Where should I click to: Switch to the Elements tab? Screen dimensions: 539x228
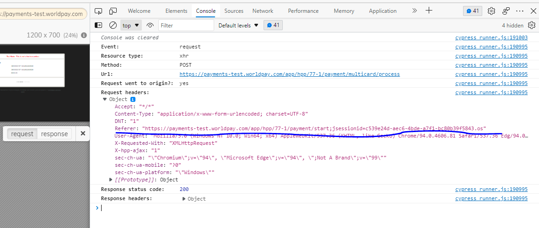click(176, 11)
